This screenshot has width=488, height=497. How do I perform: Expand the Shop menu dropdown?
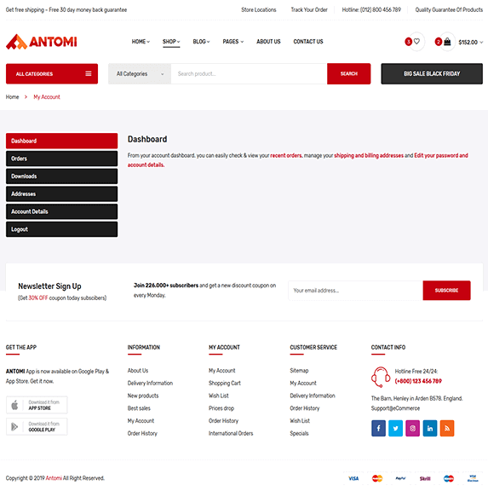pyautogui.click(x=171, y=42)
